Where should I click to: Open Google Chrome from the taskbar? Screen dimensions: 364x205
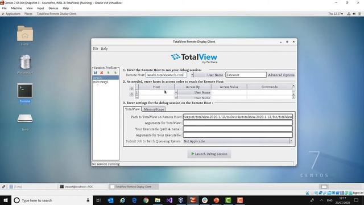146,200
